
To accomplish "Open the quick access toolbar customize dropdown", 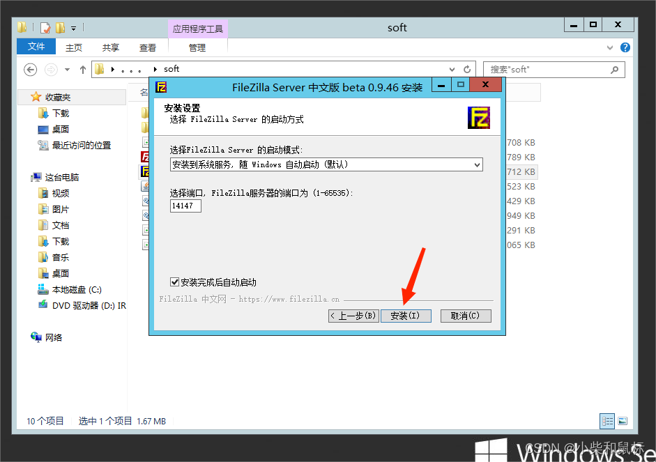I will pos(74,29).
